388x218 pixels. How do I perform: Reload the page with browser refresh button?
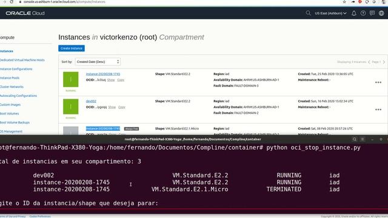[x=12, y=2]
